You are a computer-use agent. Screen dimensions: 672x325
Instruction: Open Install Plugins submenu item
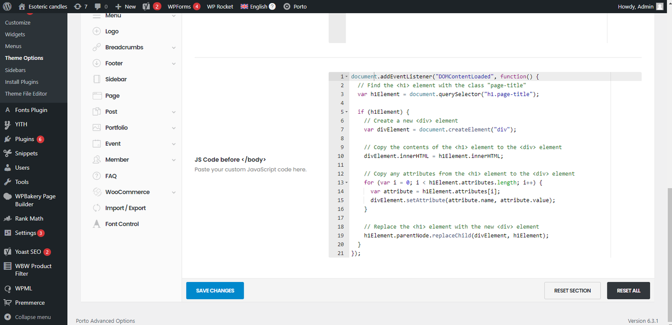click(x=22, y=82)
